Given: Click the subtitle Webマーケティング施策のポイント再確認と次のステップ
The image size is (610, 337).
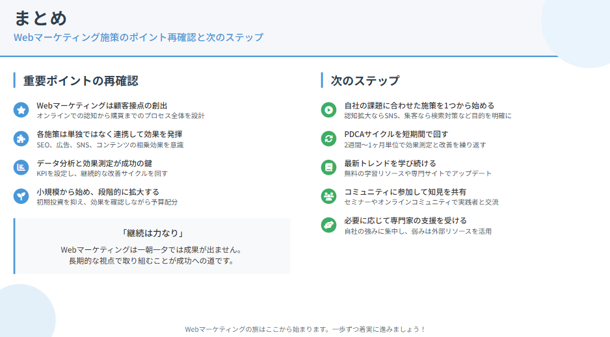Looking at the screenshot, I should coord(139,38).
